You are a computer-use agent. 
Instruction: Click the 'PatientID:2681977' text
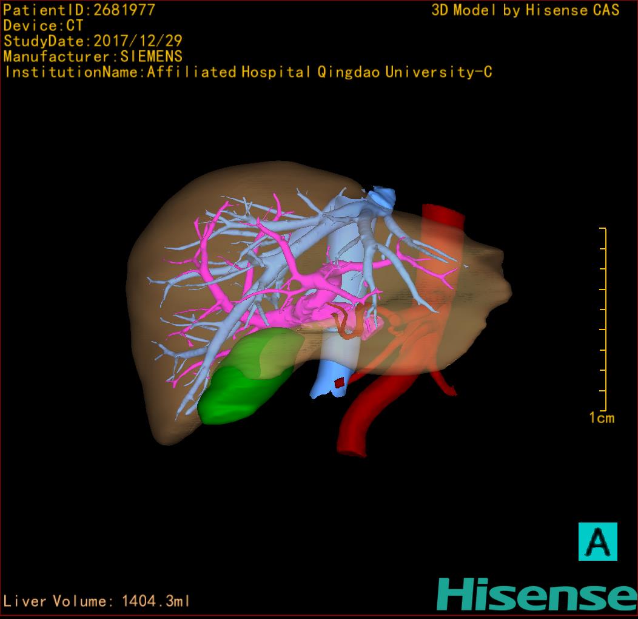[x=79, y=10]
